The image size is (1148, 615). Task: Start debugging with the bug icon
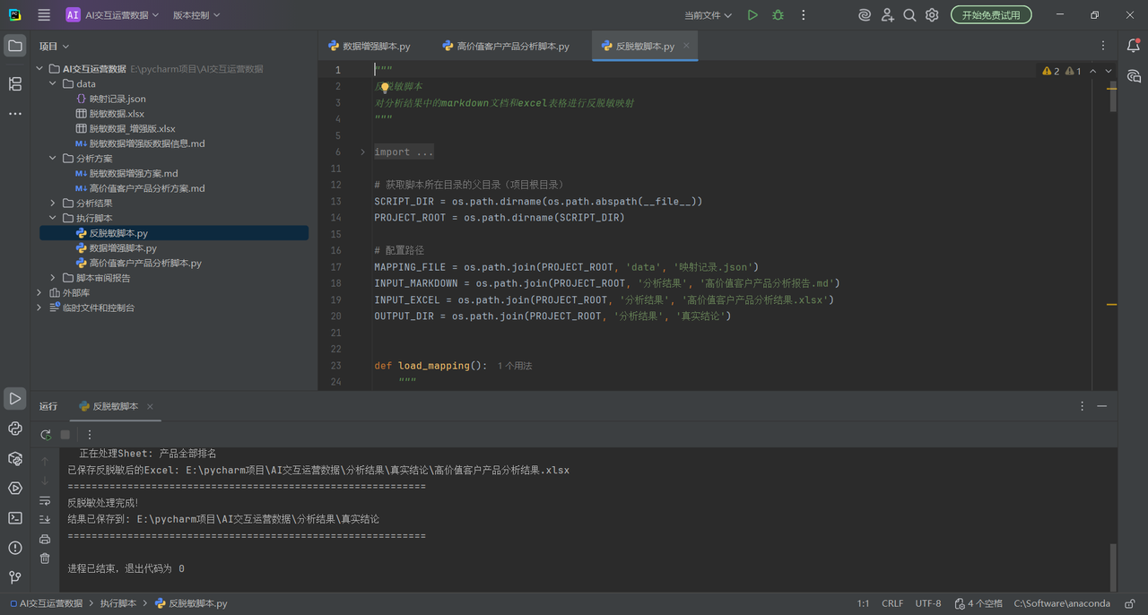(x=778, y=15)
